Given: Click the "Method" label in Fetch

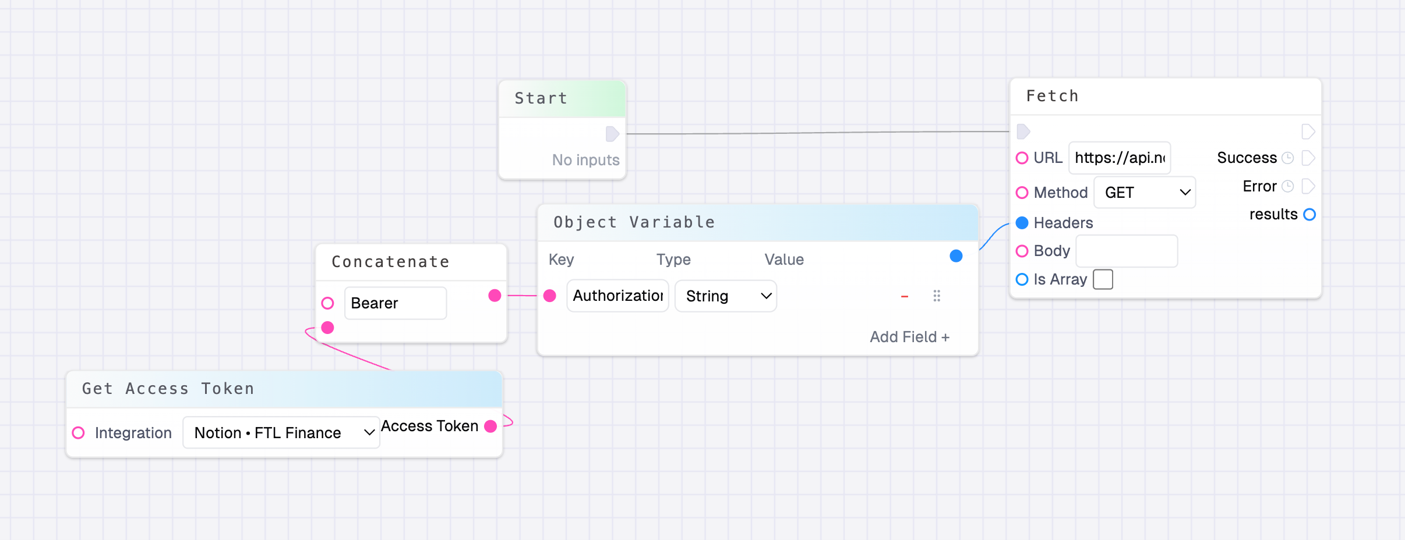Looking at the screenshot, I should tap(1061, 193).
